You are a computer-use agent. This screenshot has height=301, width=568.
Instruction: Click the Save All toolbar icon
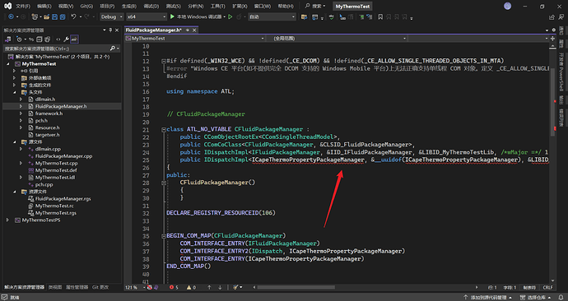click(63, 16)
